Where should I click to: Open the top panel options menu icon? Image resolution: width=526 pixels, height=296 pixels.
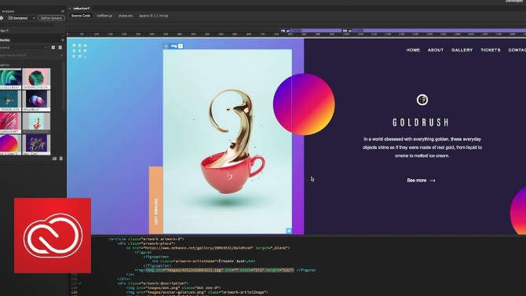click(63, 11)
